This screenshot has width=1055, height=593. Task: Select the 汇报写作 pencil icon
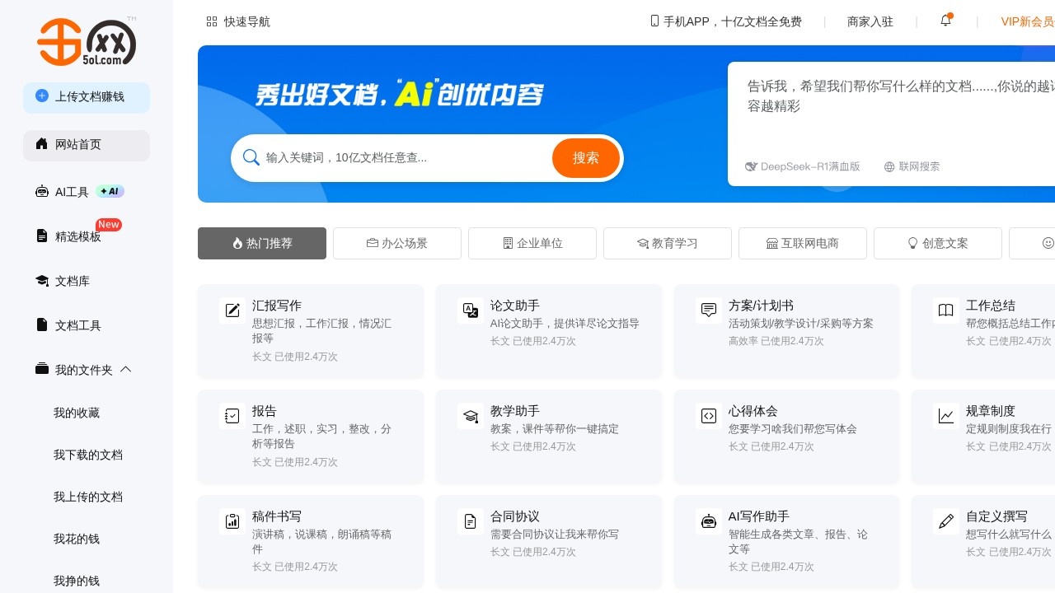232,311
